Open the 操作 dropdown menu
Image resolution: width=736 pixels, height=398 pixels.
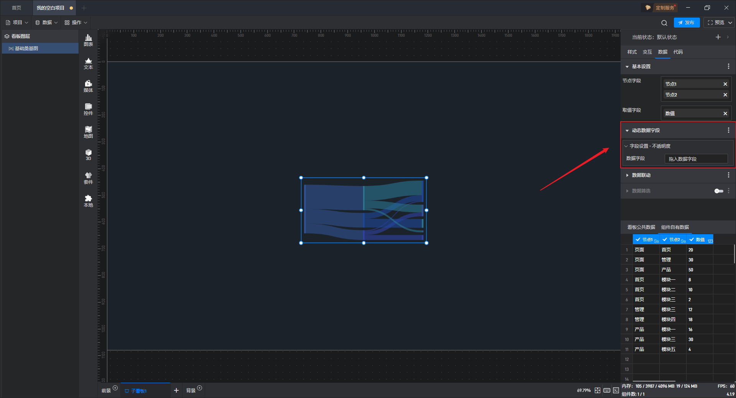point(76,23)
